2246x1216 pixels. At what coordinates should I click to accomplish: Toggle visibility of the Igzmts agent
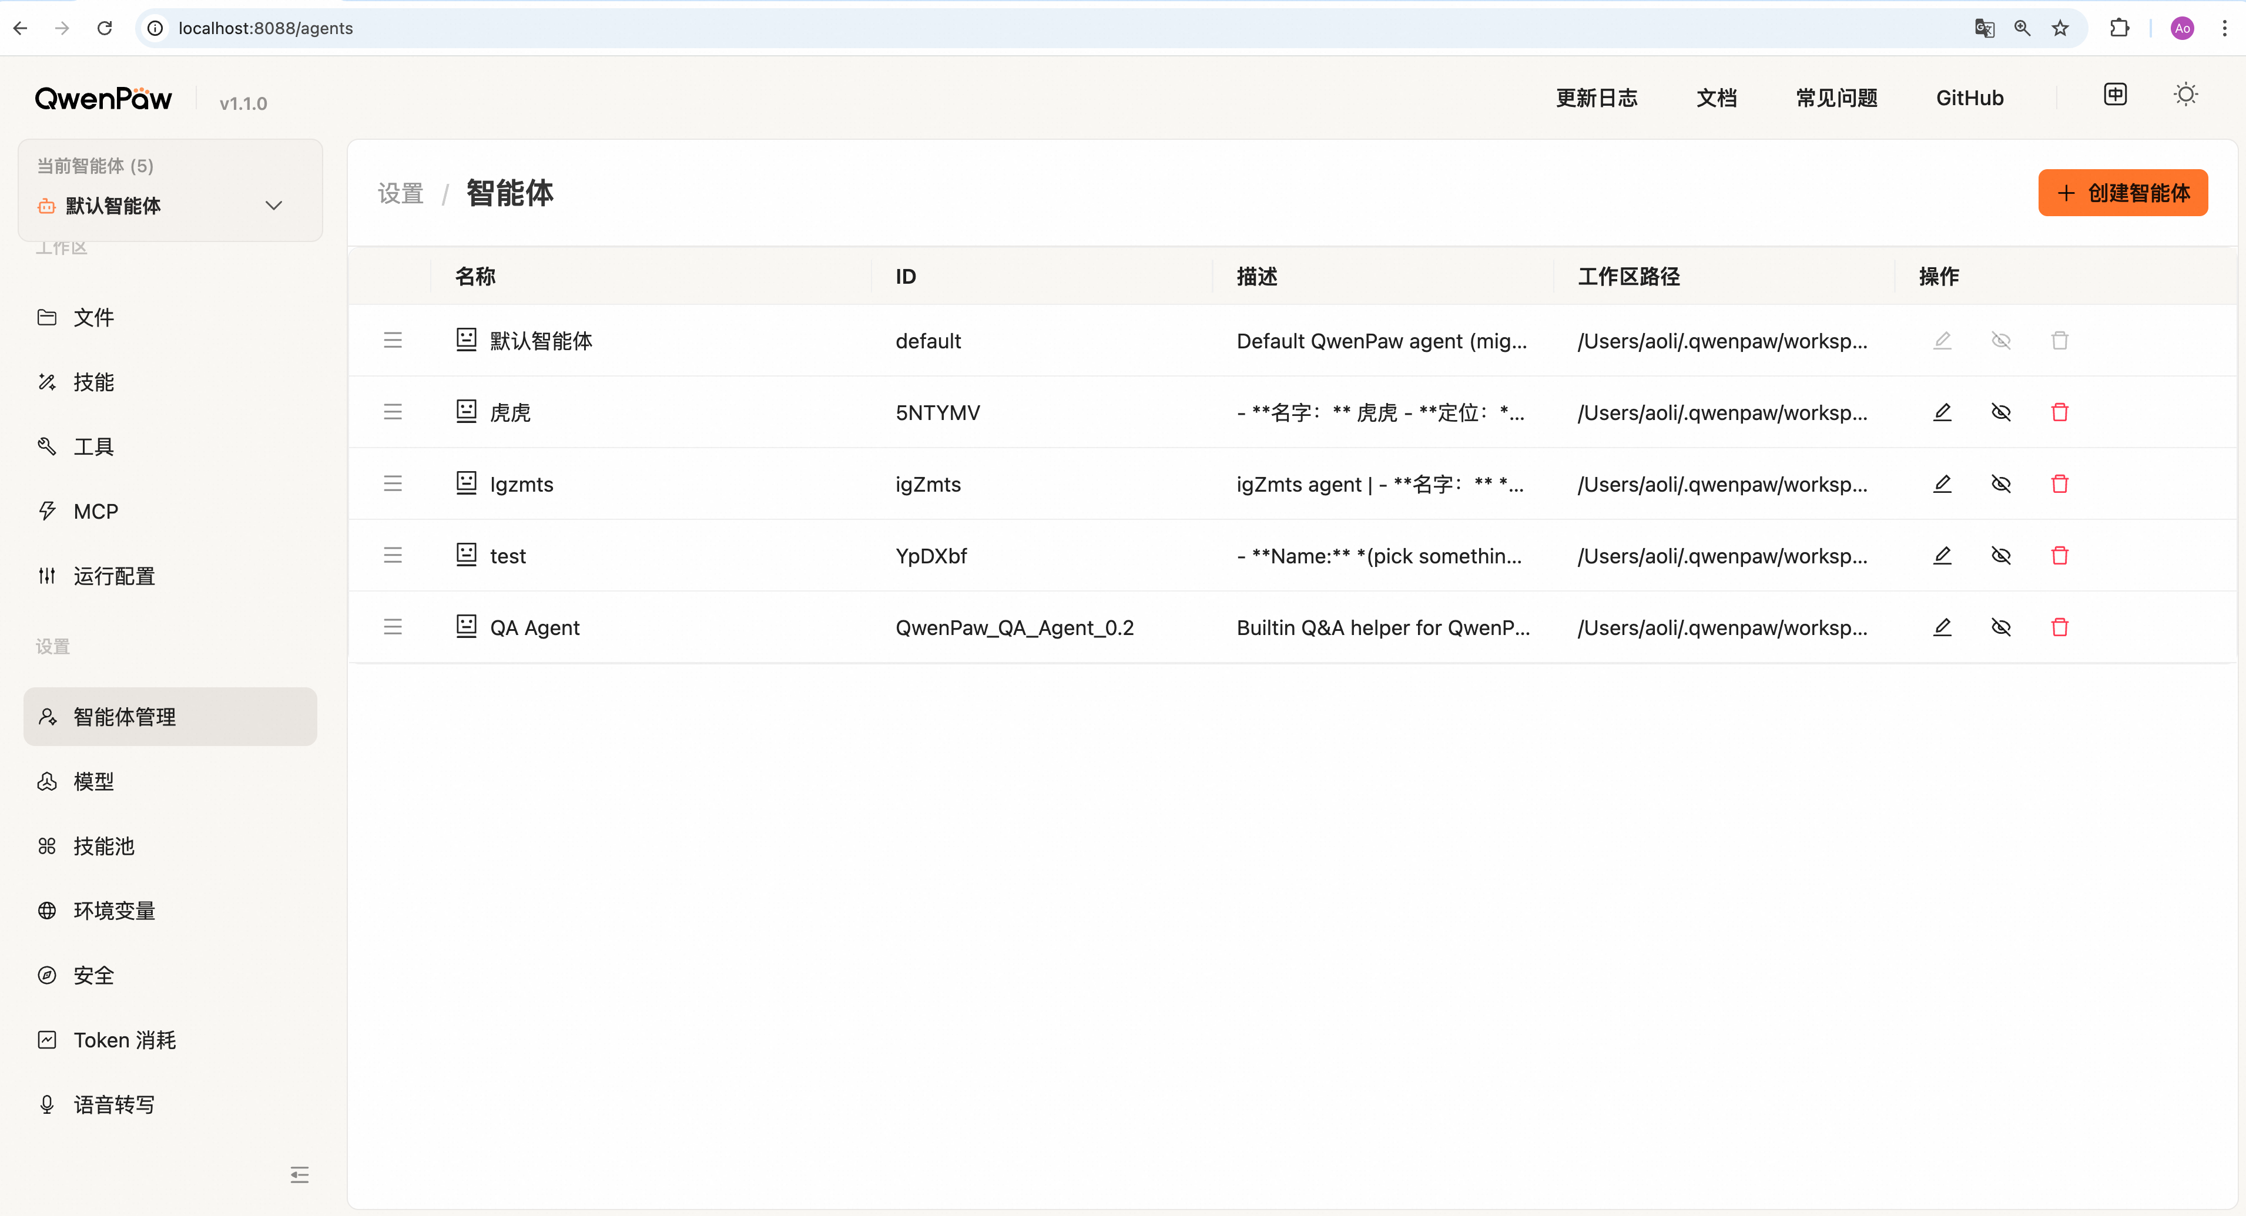tap(2001, 483)
